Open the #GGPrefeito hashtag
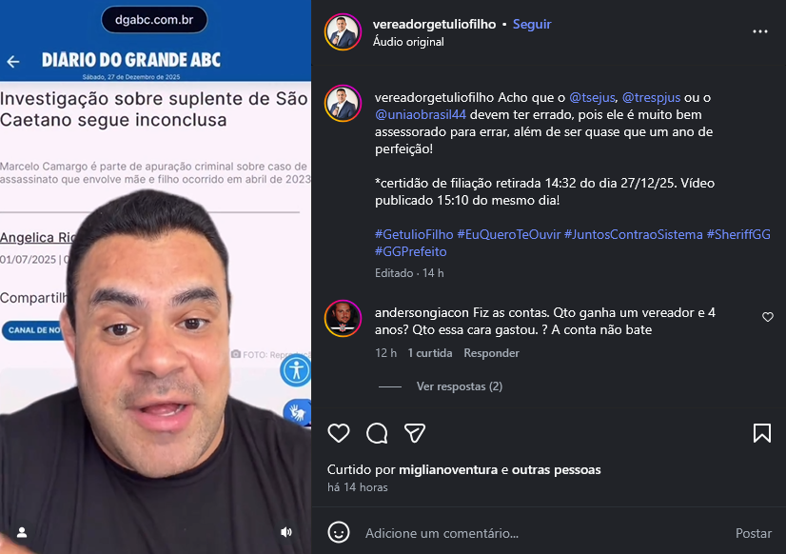786x554 pixels. click(410, 251)
